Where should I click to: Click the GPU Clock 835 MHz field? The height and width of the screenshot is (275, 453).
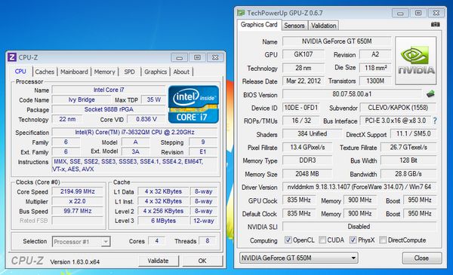pos(299,200)
